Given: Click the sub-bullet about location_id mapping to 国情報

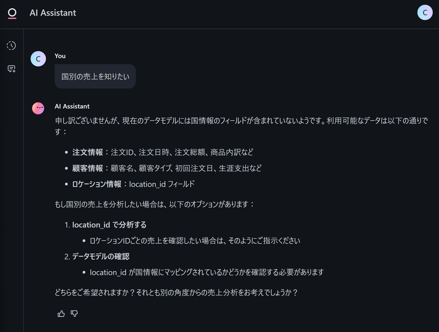Looking at the screenshot, I should coord(207,272).
